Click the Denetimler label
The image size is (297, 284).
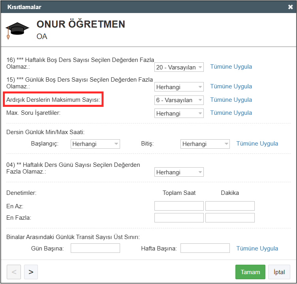coord(21,193)
